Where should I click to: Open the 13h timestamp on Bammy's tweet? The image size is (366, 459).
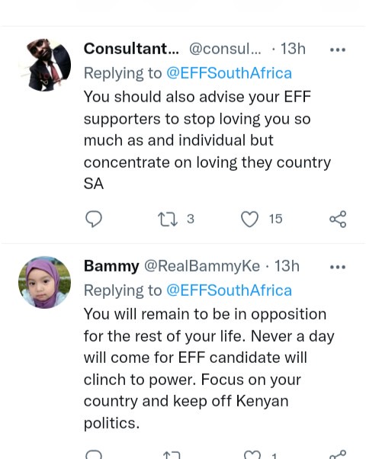(287, 266)
